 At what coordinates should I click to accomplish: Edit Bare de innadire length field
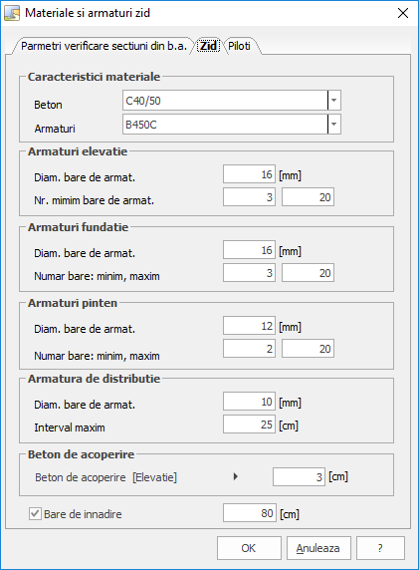[250, 513]
